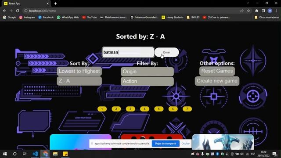Screen dimensions: 281x158
Task: Click the localhost address bar
Action: pyautogui.click(x=133, y=11)
